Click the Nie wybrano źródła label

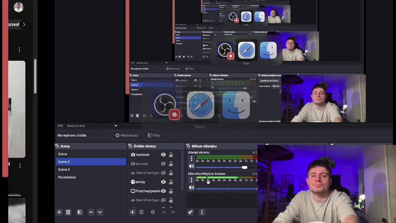[72, 135]
